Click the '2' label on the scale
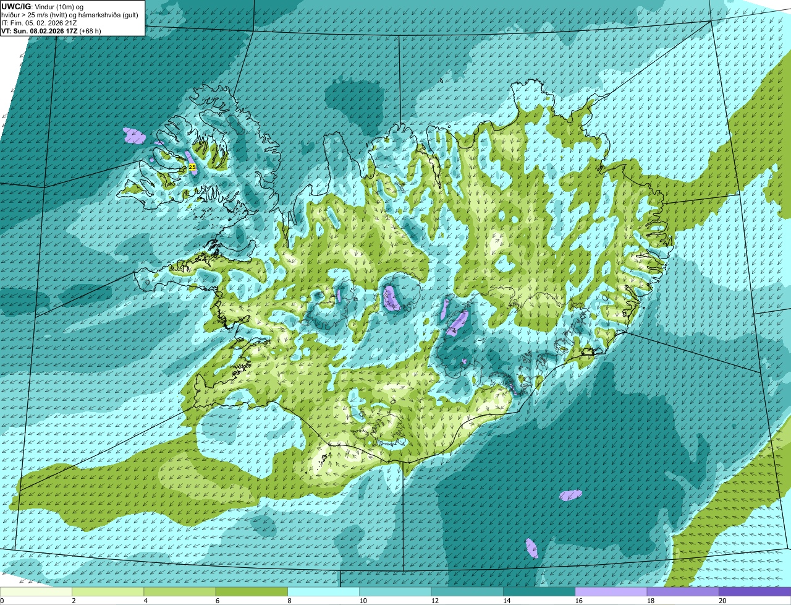791x605 pixels. (74, 601)
